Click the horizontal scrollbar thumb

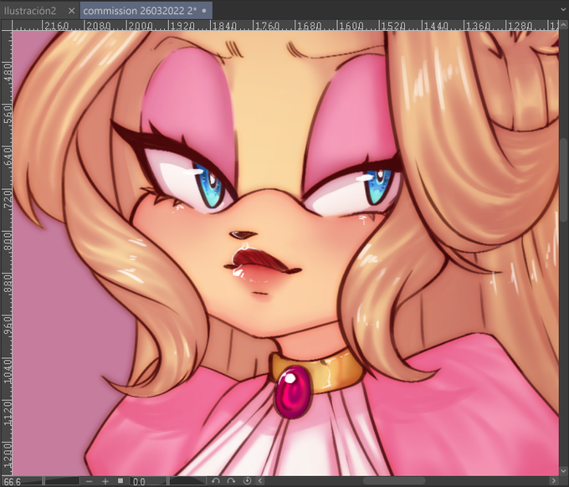coord(393,481)
